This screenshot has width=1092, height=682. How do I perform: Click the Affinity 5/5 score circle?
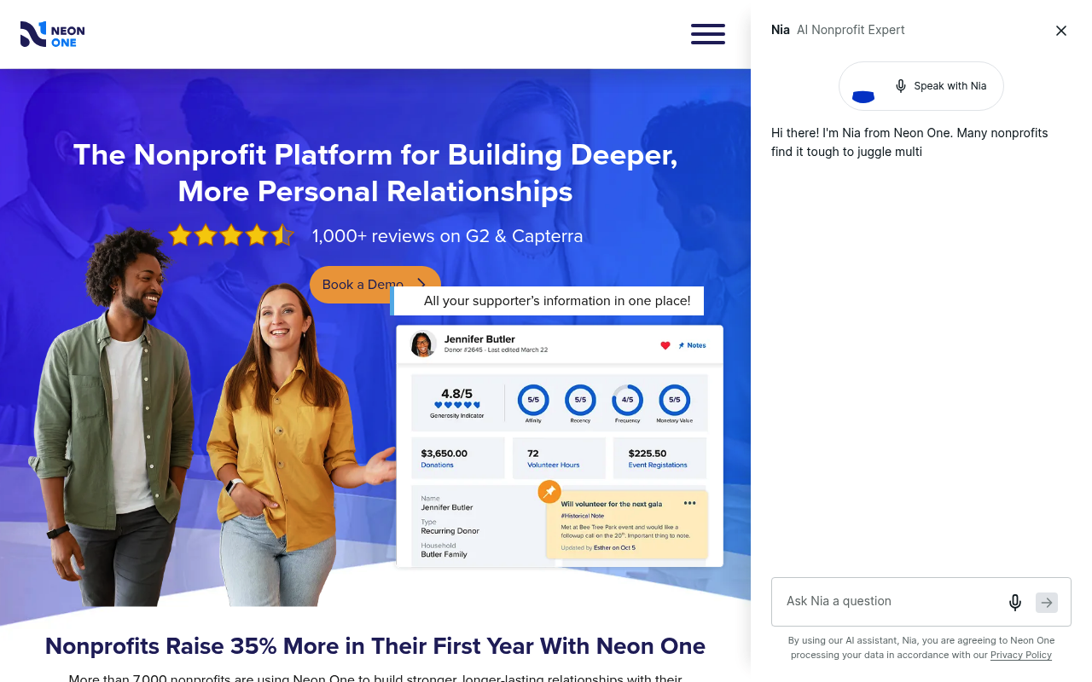click(533, 399)
